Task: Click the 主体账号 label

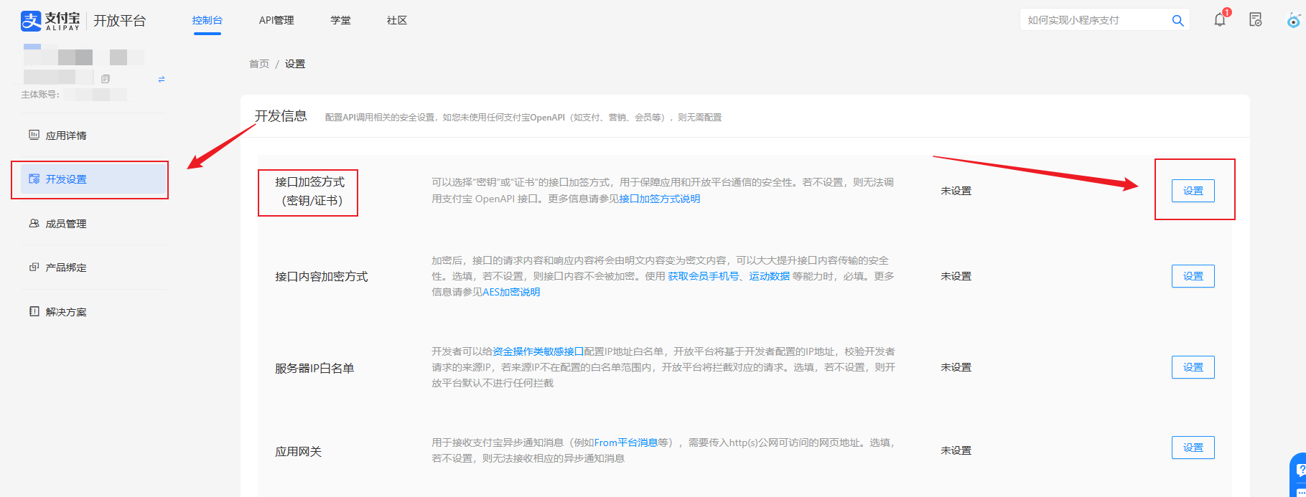Action: [40, 95]
